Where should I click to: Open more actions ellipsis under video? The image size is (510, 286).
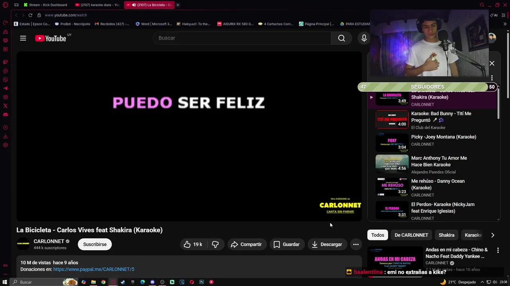356,244
